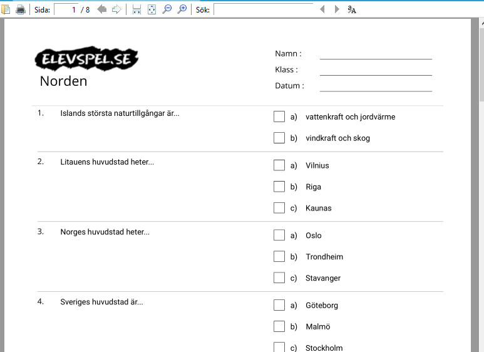484x352 pixels.
Task: Go to the previous page arrow
Action: click(101, 9)
